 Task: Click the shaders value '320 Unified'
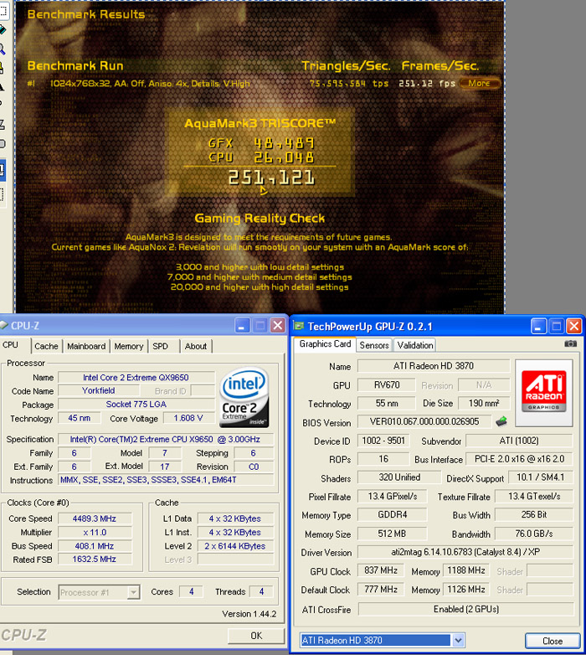399,477
